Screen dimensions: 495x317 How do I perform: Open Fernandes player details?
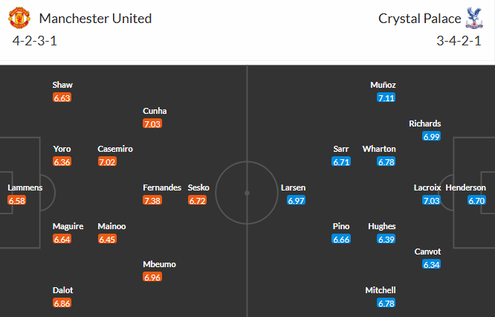[x=162, y=188]
